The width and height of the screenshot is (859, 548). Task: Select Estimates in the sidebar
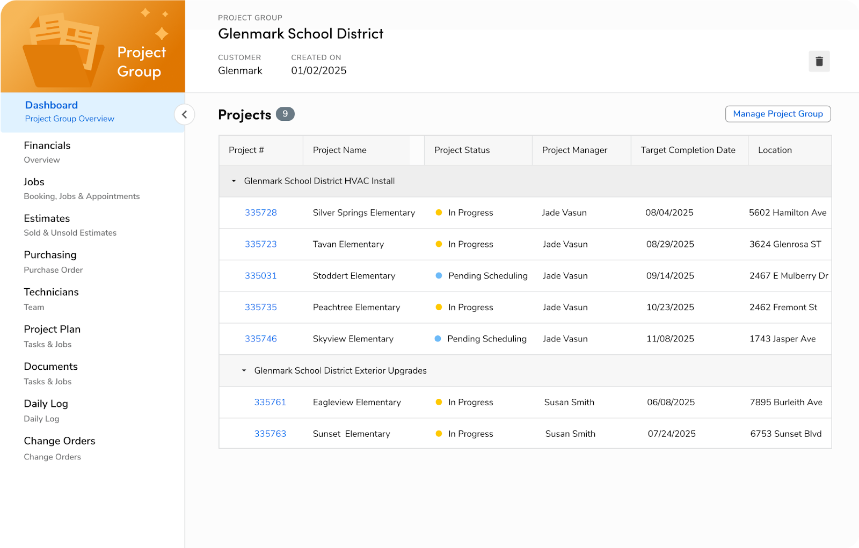tap(70, 225)
